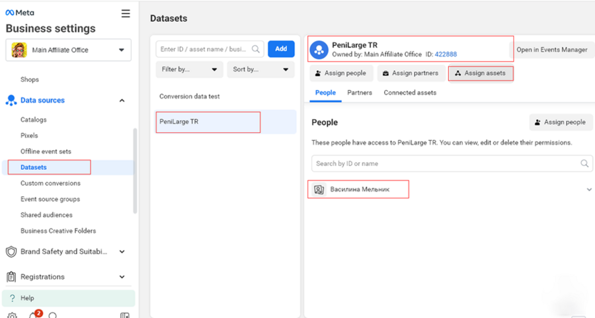Open Event source groups
This screenshot has height=318, width=595.
(x=50, y=199)
